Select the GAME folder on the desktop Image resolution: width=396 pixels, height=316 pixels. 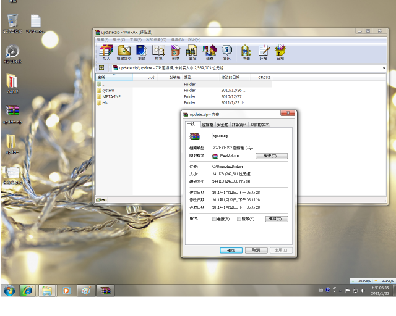coord(12,84)
